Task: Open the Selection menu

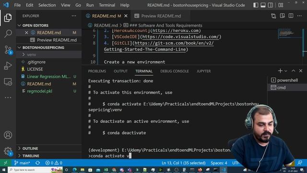Action: click(x=47, y=5)
